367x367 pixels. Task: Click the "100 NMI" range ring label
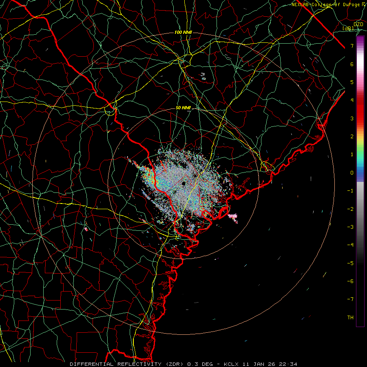(183, 32)
